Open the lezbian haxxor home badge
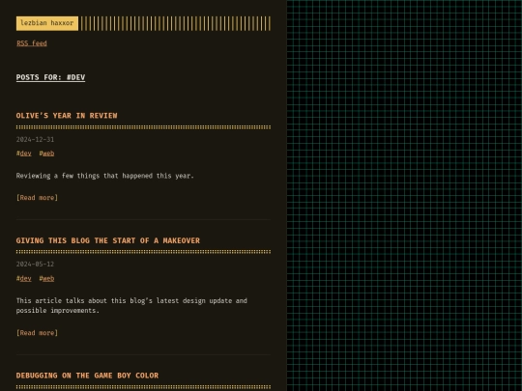The width and height of the screenshot is (522, 391). 47,23
